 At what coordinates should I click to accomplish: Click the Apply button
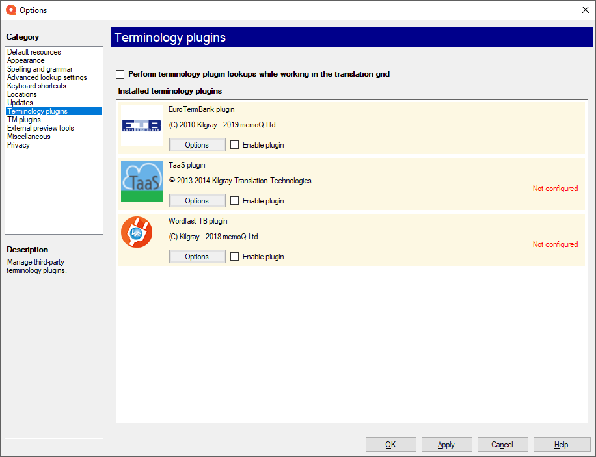click(x=446, y=445)
